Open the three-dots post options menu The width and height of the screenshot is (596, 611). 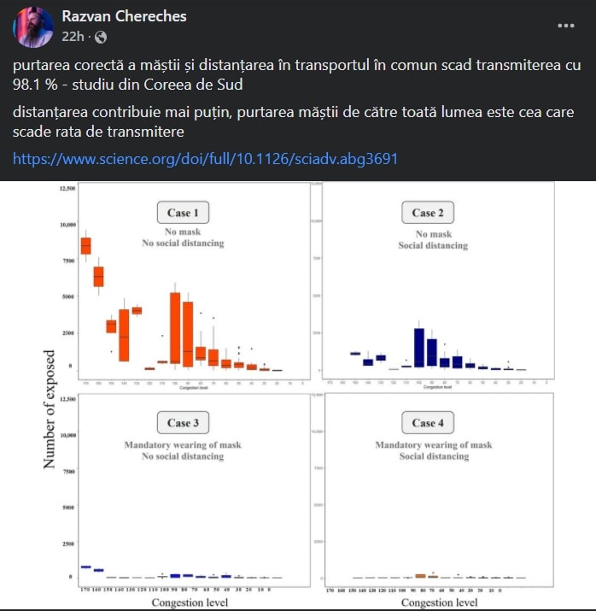(566, 26)
